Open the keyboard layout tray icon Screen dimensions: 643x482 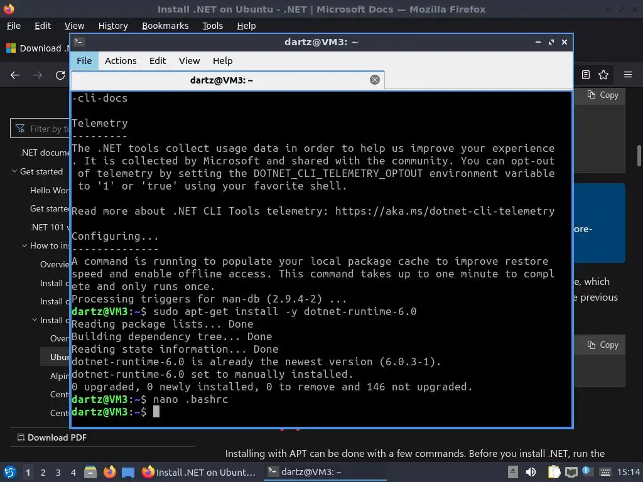tap(605, 472)
